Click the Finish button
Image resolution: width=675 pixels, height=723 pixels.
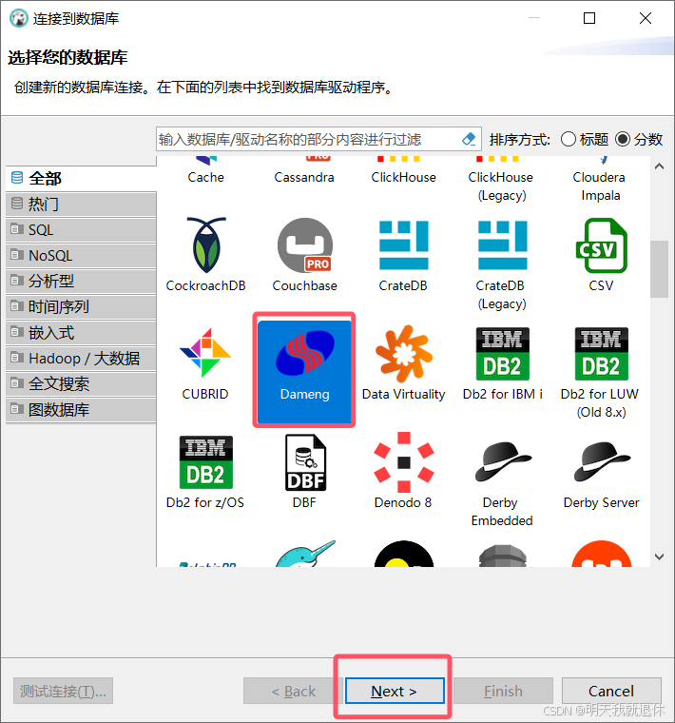click(x=503, y=691)
